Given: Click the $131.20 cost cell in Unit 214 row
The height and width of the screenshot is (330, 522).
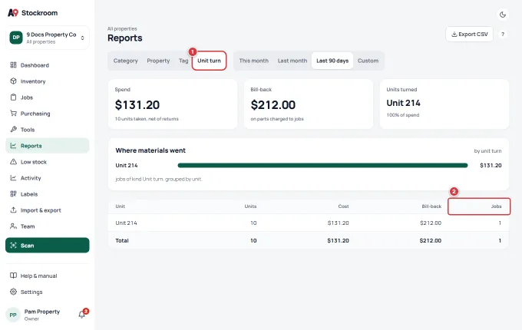Looking at the screenshot, I should click(339, 223).
